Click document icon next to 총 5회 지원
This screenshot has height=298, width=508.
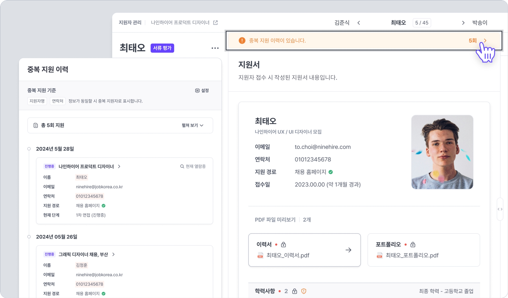[36, 125]
